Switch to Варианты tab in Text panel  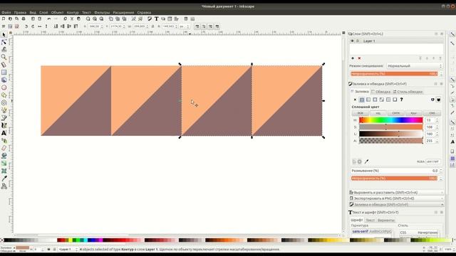click(x=386, y=220)
